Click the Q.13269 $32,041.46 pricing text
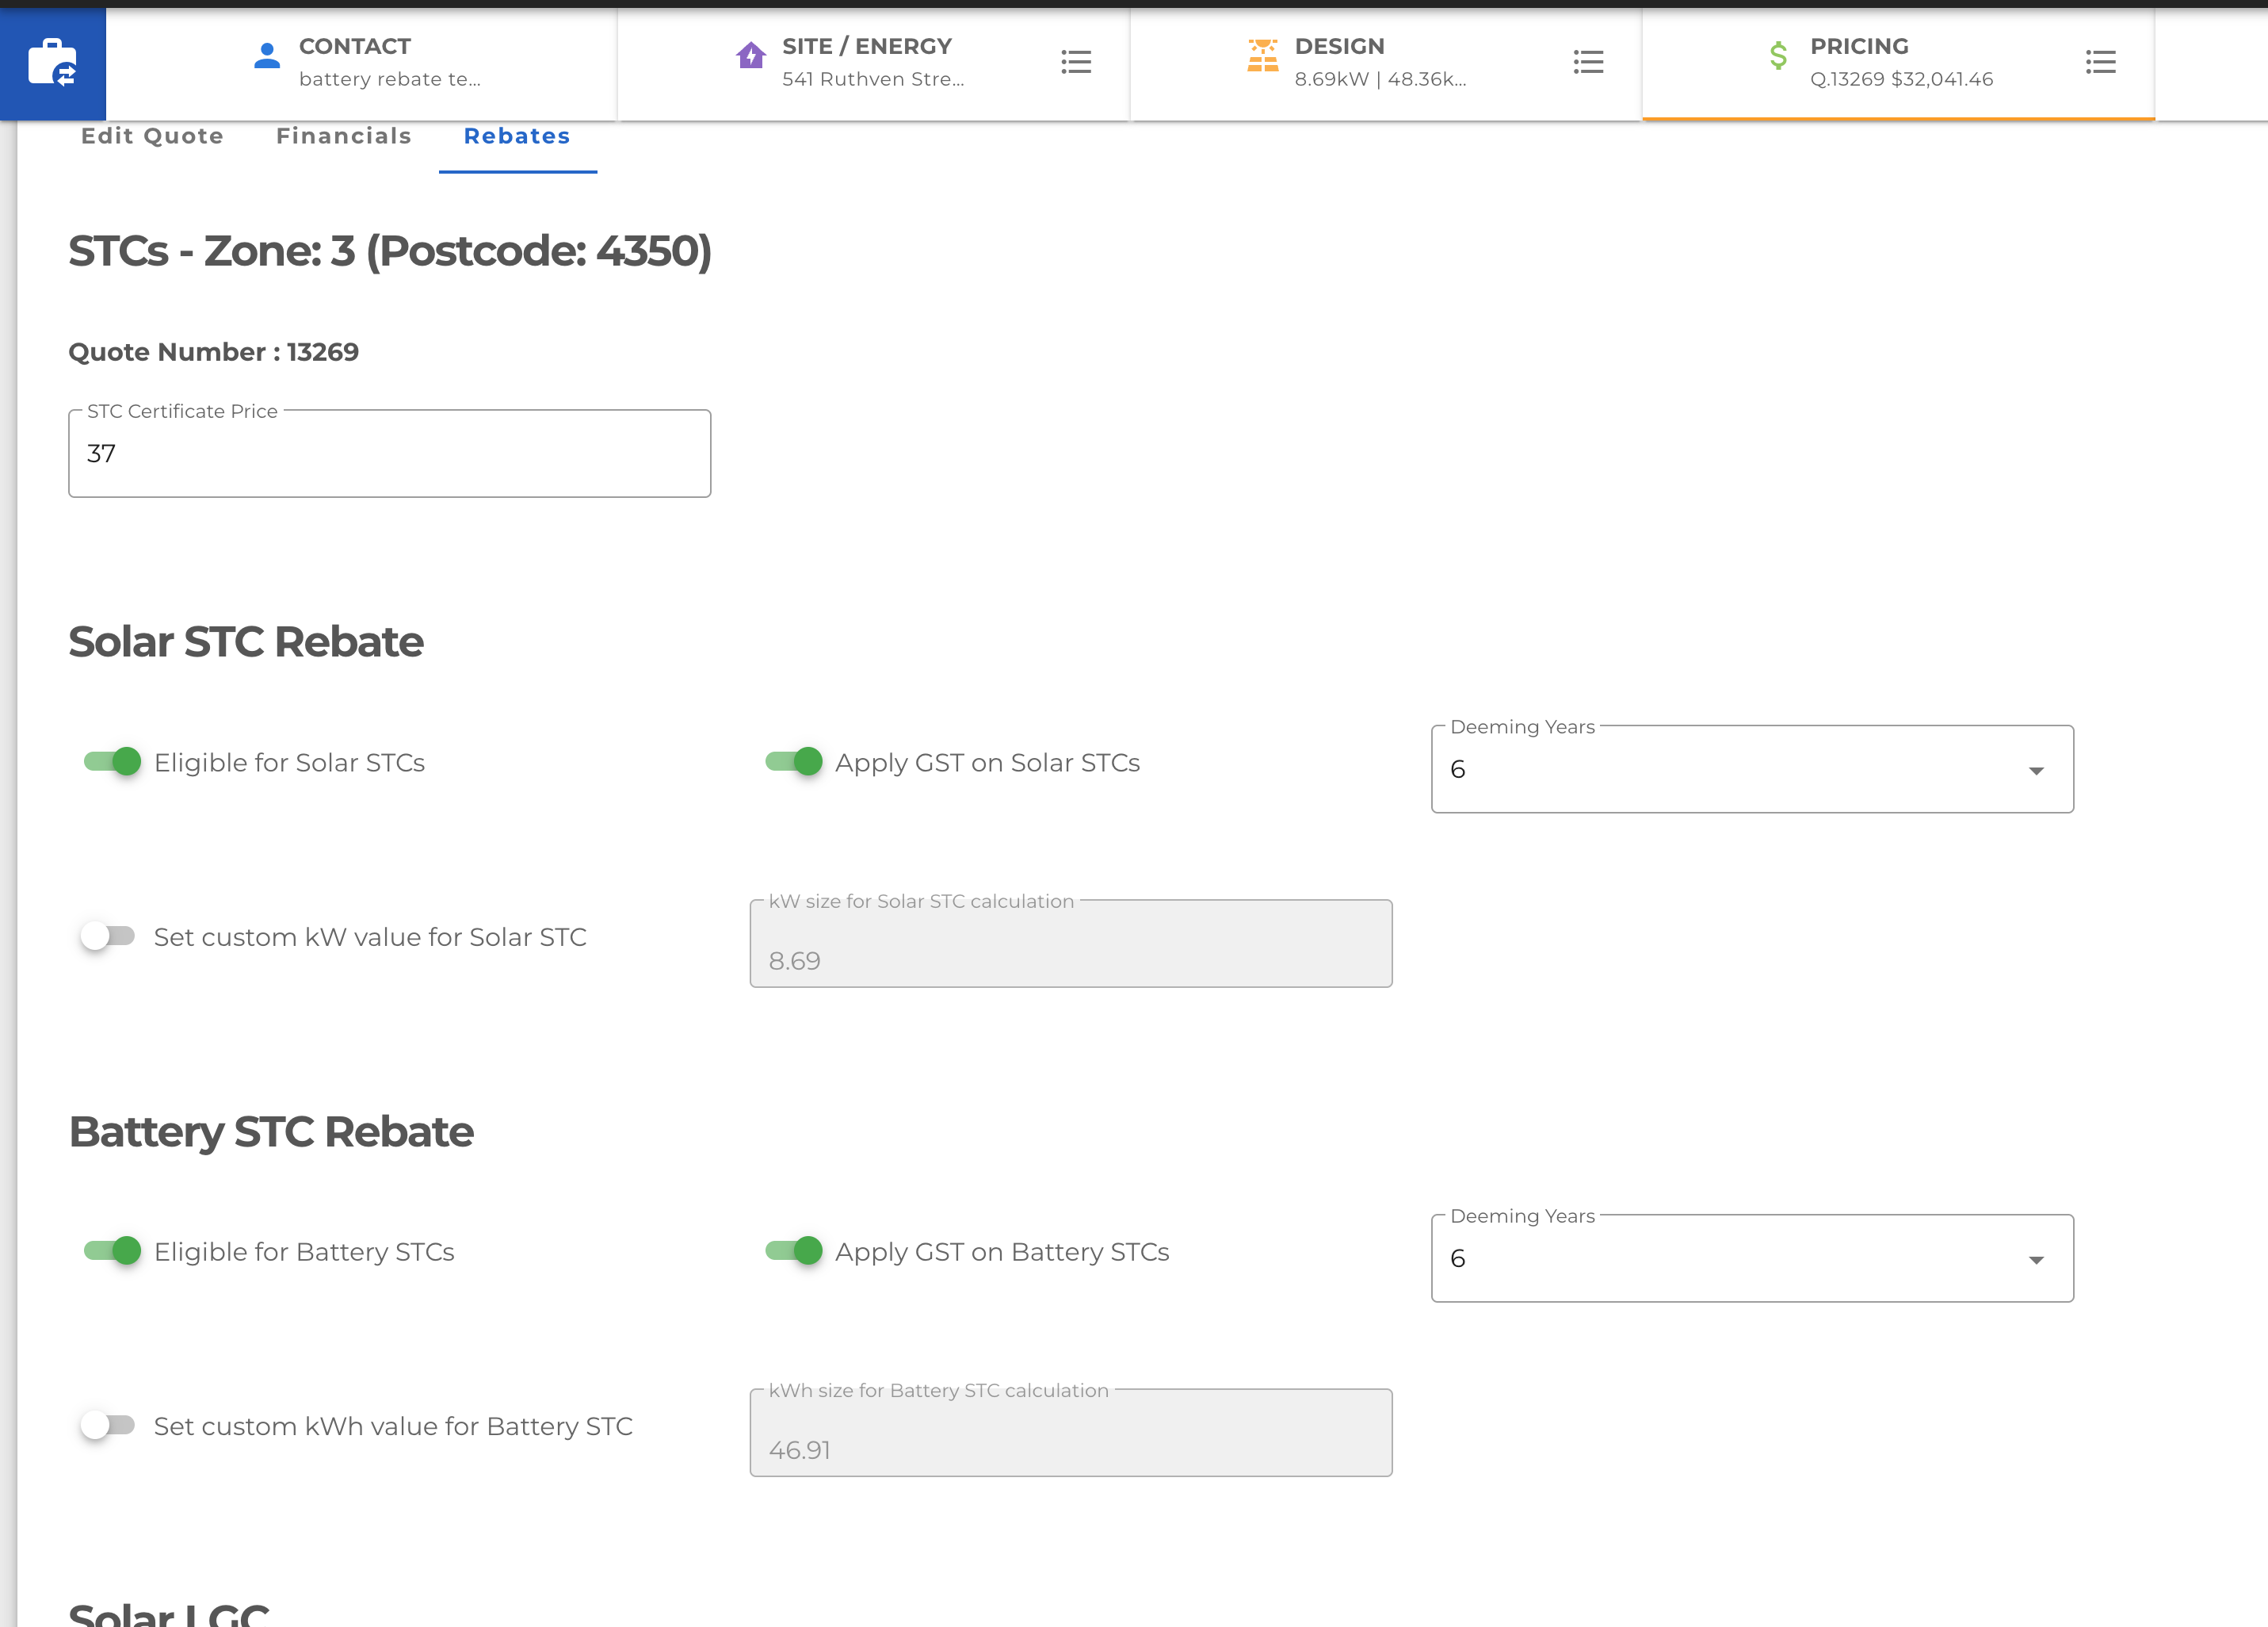Screen dimensions: 2268x1627 coord(1901,79)
